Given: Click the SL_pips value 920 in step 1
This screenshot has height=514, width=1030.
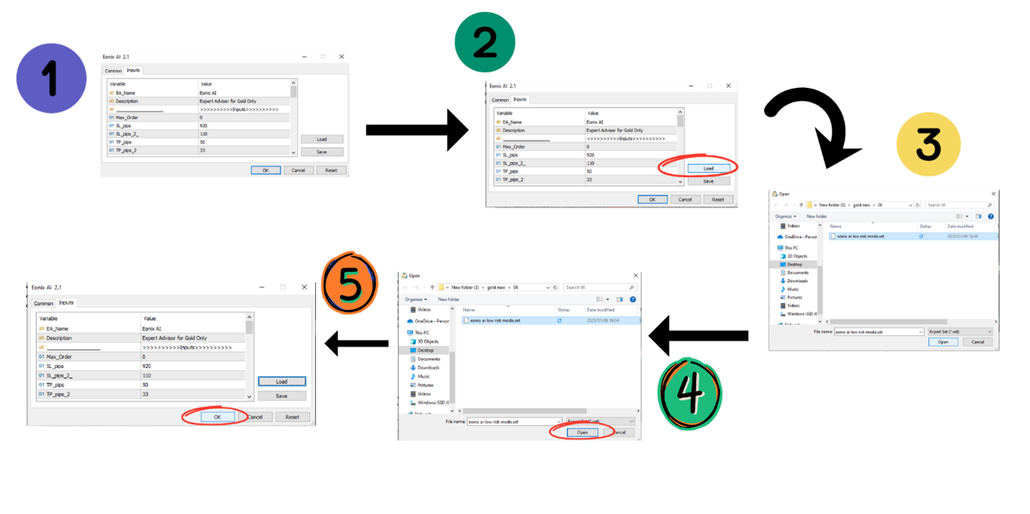Looking at the screenshot, I should click(x=204, y=125).
